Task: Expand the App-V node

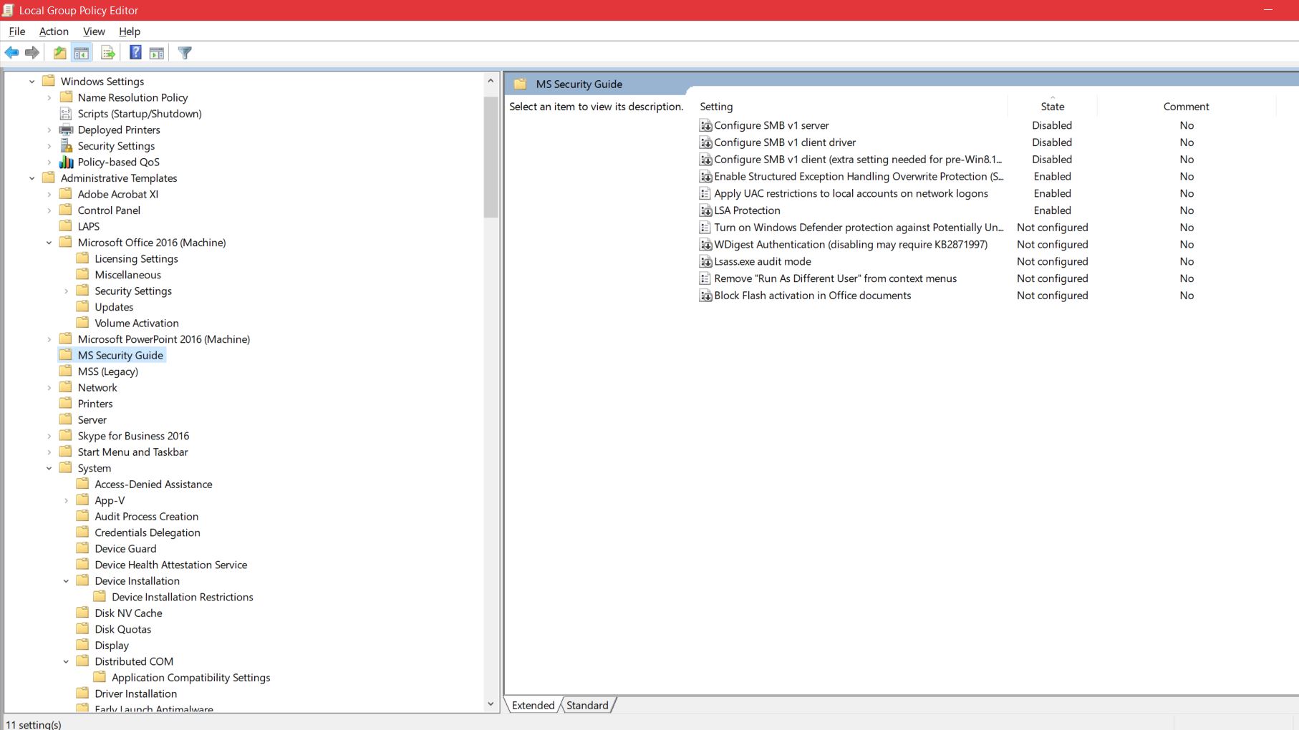Action: coord(66,500)
